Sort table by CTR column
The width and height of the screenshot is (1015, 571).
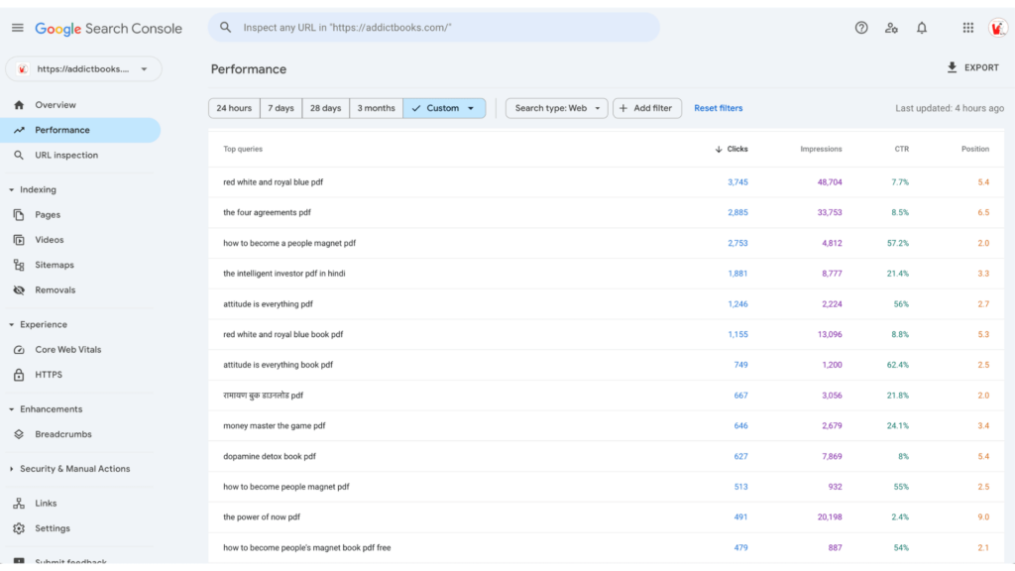902,150
